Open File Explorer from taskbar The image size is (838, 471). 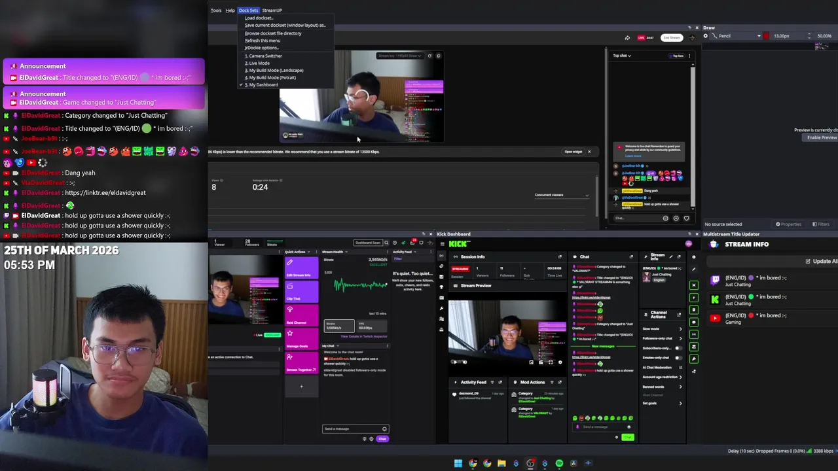point(501,463)
